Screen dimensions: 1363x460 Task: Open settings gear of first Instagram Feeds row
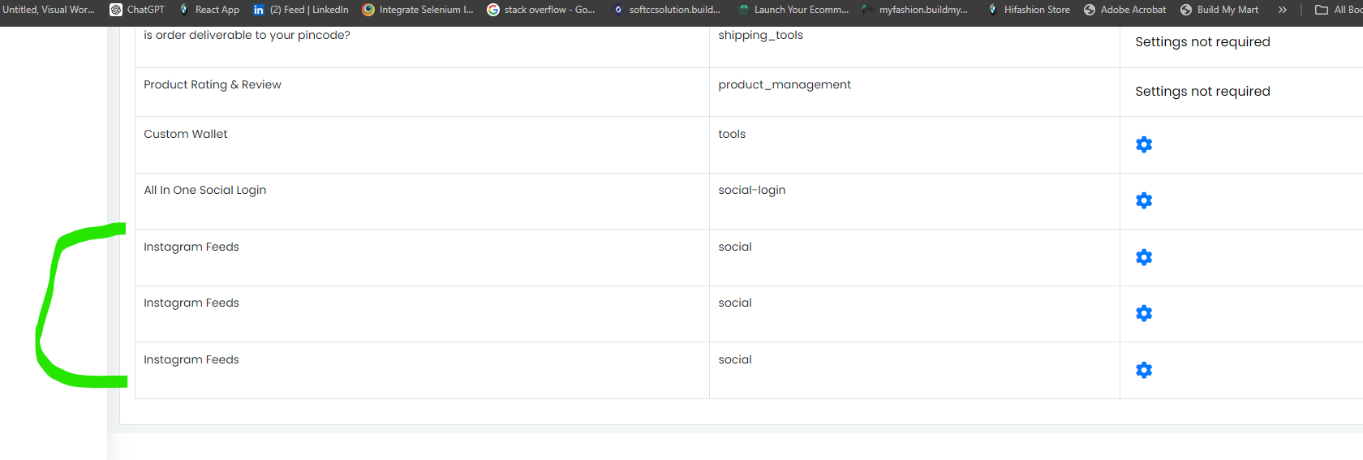pos(1144,257)
